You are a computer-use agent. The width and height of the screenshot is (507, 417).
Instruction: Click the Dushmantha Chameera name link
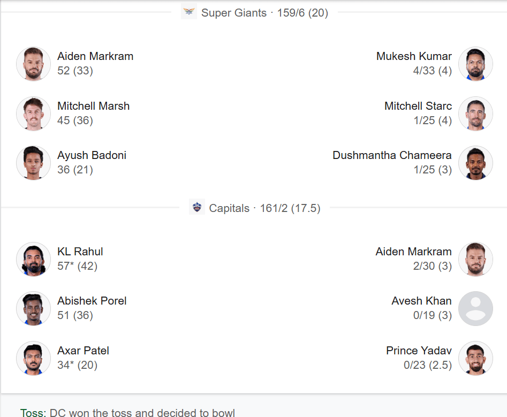pyautogui.click(x=392, y=155)
